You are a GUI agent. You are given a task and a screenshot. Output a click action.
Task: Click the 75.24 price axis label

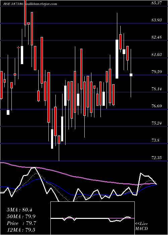157,123
